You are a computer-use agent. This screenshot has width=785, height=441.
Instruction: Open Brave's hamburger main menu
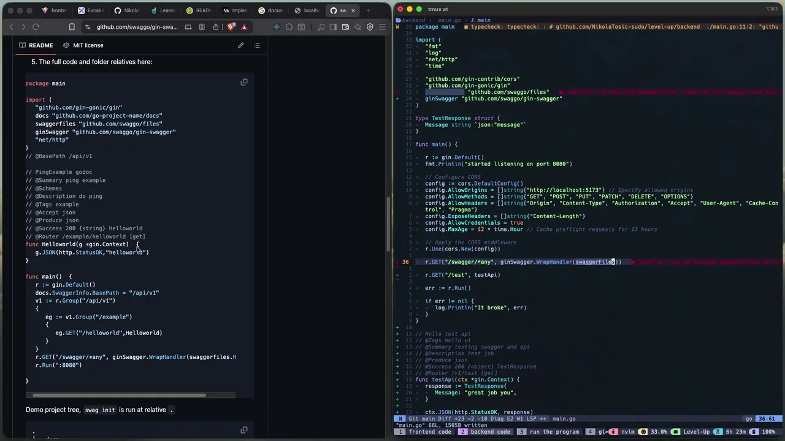(382, 27)
